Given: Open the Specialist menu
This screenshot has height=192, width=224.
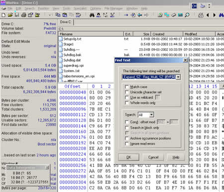Looking at the screenshot, I should point(80,8).
